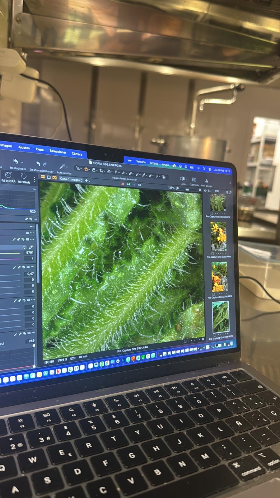Open the Ventana menu
This screenshot has width=280, height=498.
pyautogui.click(x=141, y=162)
